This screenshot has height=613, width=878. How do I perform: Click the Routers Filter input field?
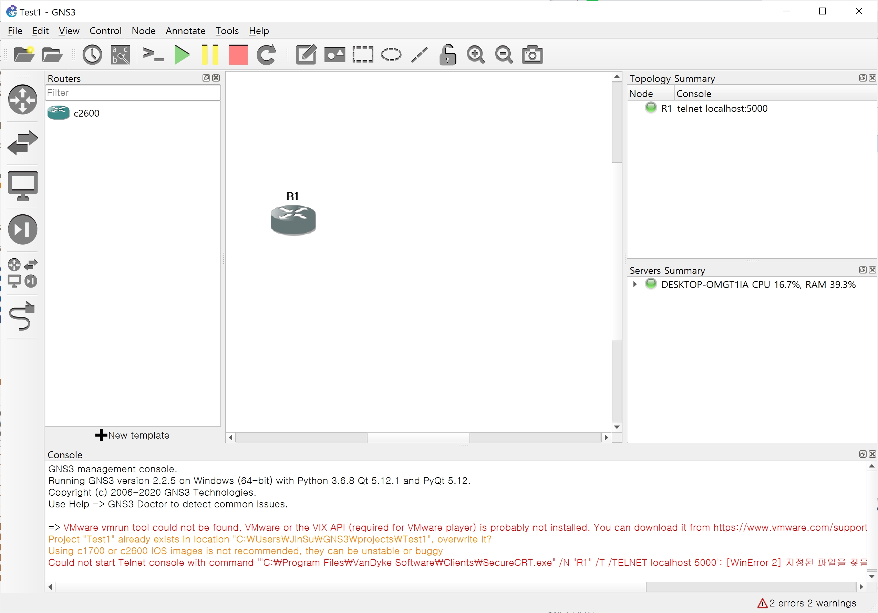(132, 93)
